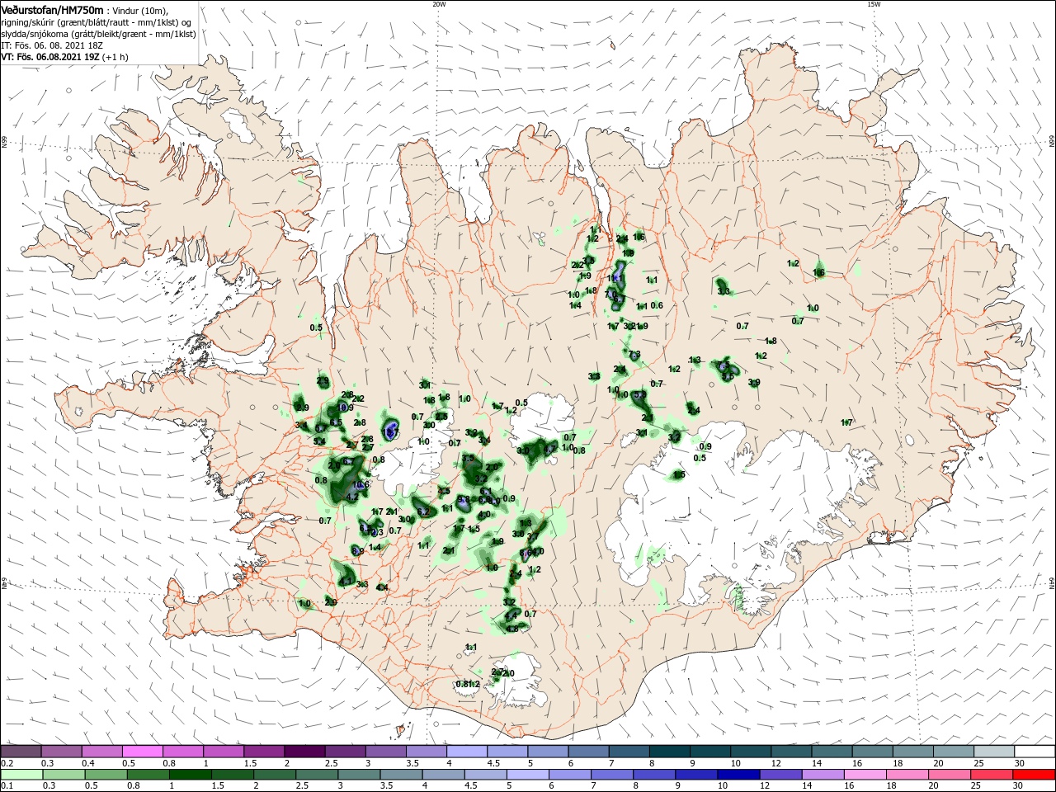Pick the darkest purple 2 snow swatch
This screenshot has height=792, width=1056.
[x=304, y=752]
